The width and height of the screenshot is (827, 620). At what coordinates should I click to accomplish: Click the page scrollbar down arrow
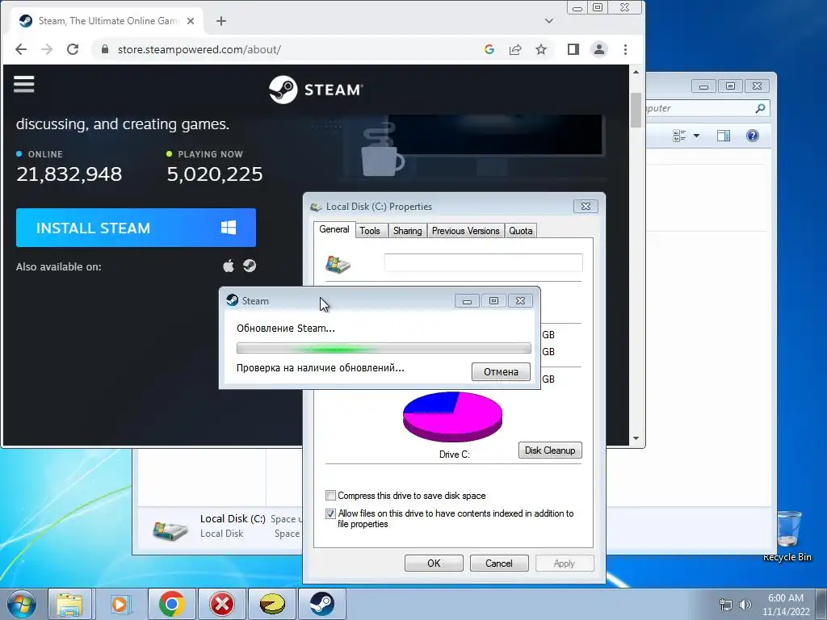(x=636, y=438)
